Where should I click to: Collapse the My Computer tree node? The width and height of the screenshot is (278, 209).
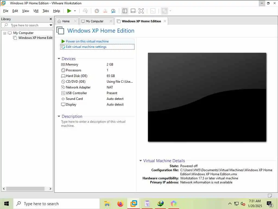tap(5, 33)
